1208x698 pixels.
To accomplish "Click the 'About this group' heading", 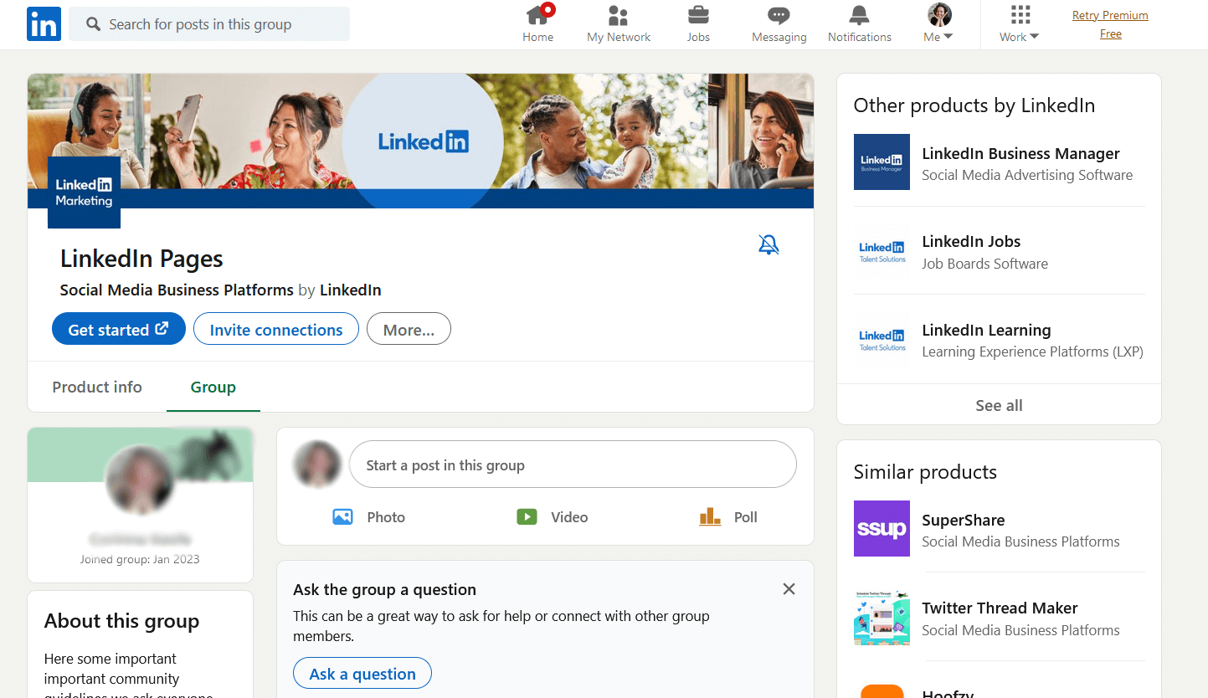I will pos(121,621).
